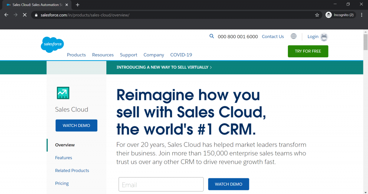Viewport: 368px width, 194px height.
Task: Click the browser forward arrow
Action: click(x=15, y=15)
